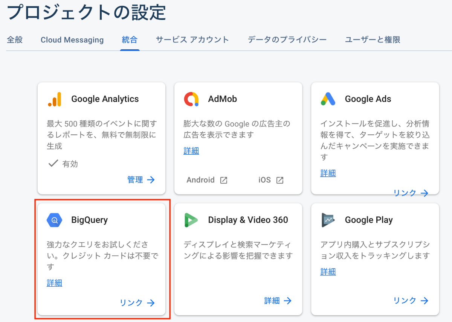The width and height of the screenshot is (452, 322).
Task: Open the 詳細 link in BigQuery card
Action: pos(55,283)
